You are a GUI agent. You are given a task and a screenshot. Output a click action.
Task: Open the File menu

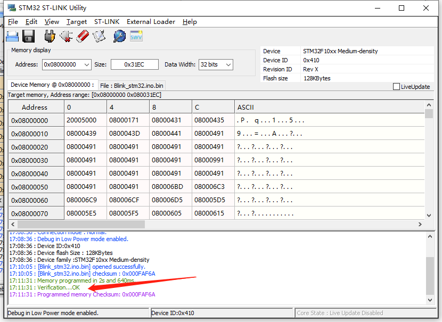pos(13,22)
